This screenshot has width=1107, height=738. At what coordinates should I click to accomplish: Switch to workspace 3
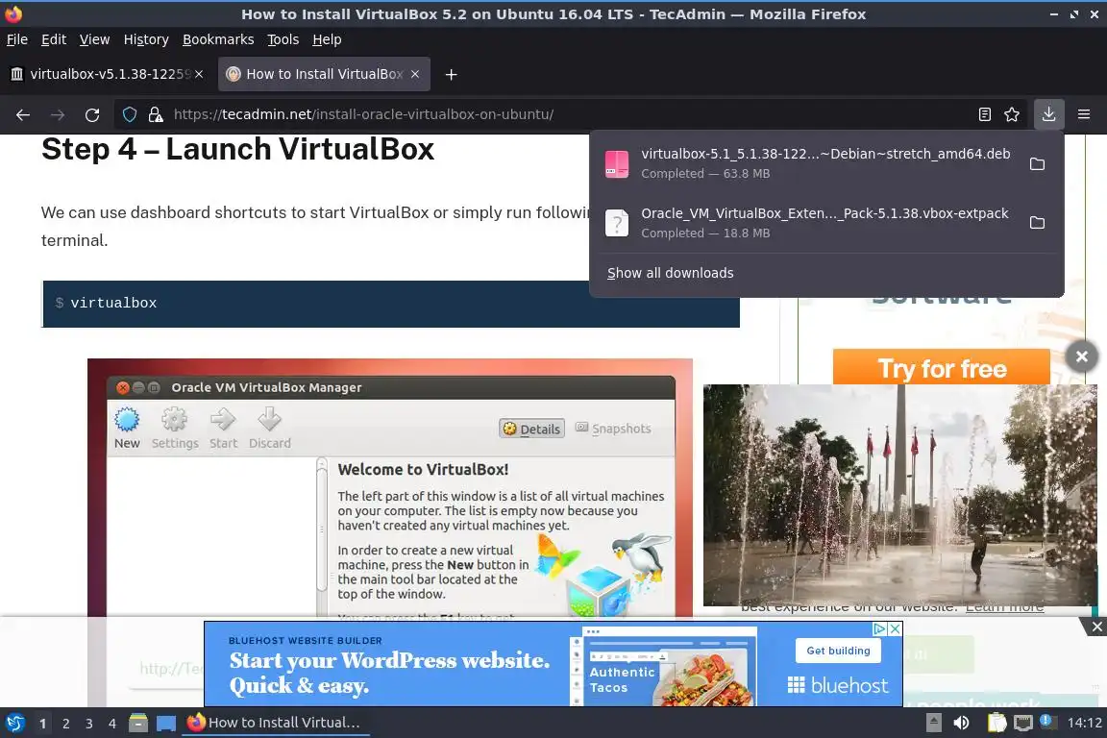tap(89, 724)
